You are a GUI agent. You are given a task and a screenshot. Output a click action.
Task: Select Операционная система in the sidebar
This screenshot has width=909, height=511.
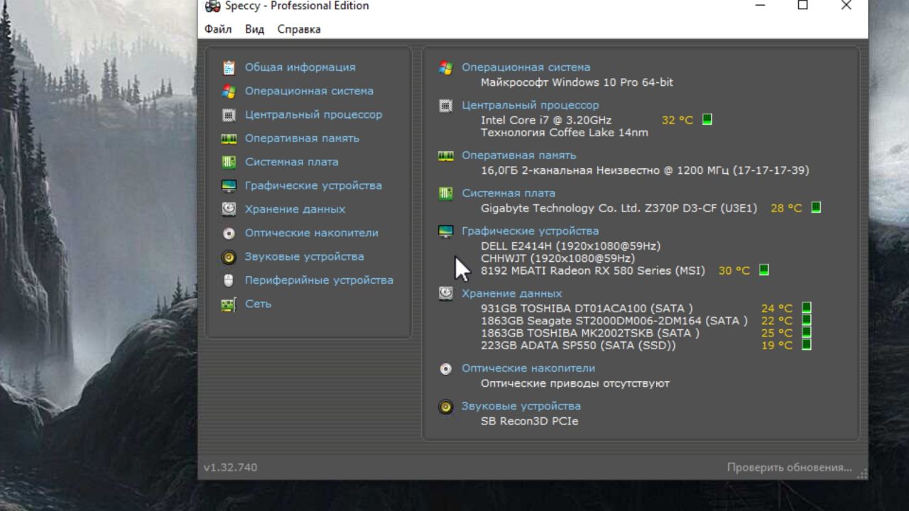point(309,91)
